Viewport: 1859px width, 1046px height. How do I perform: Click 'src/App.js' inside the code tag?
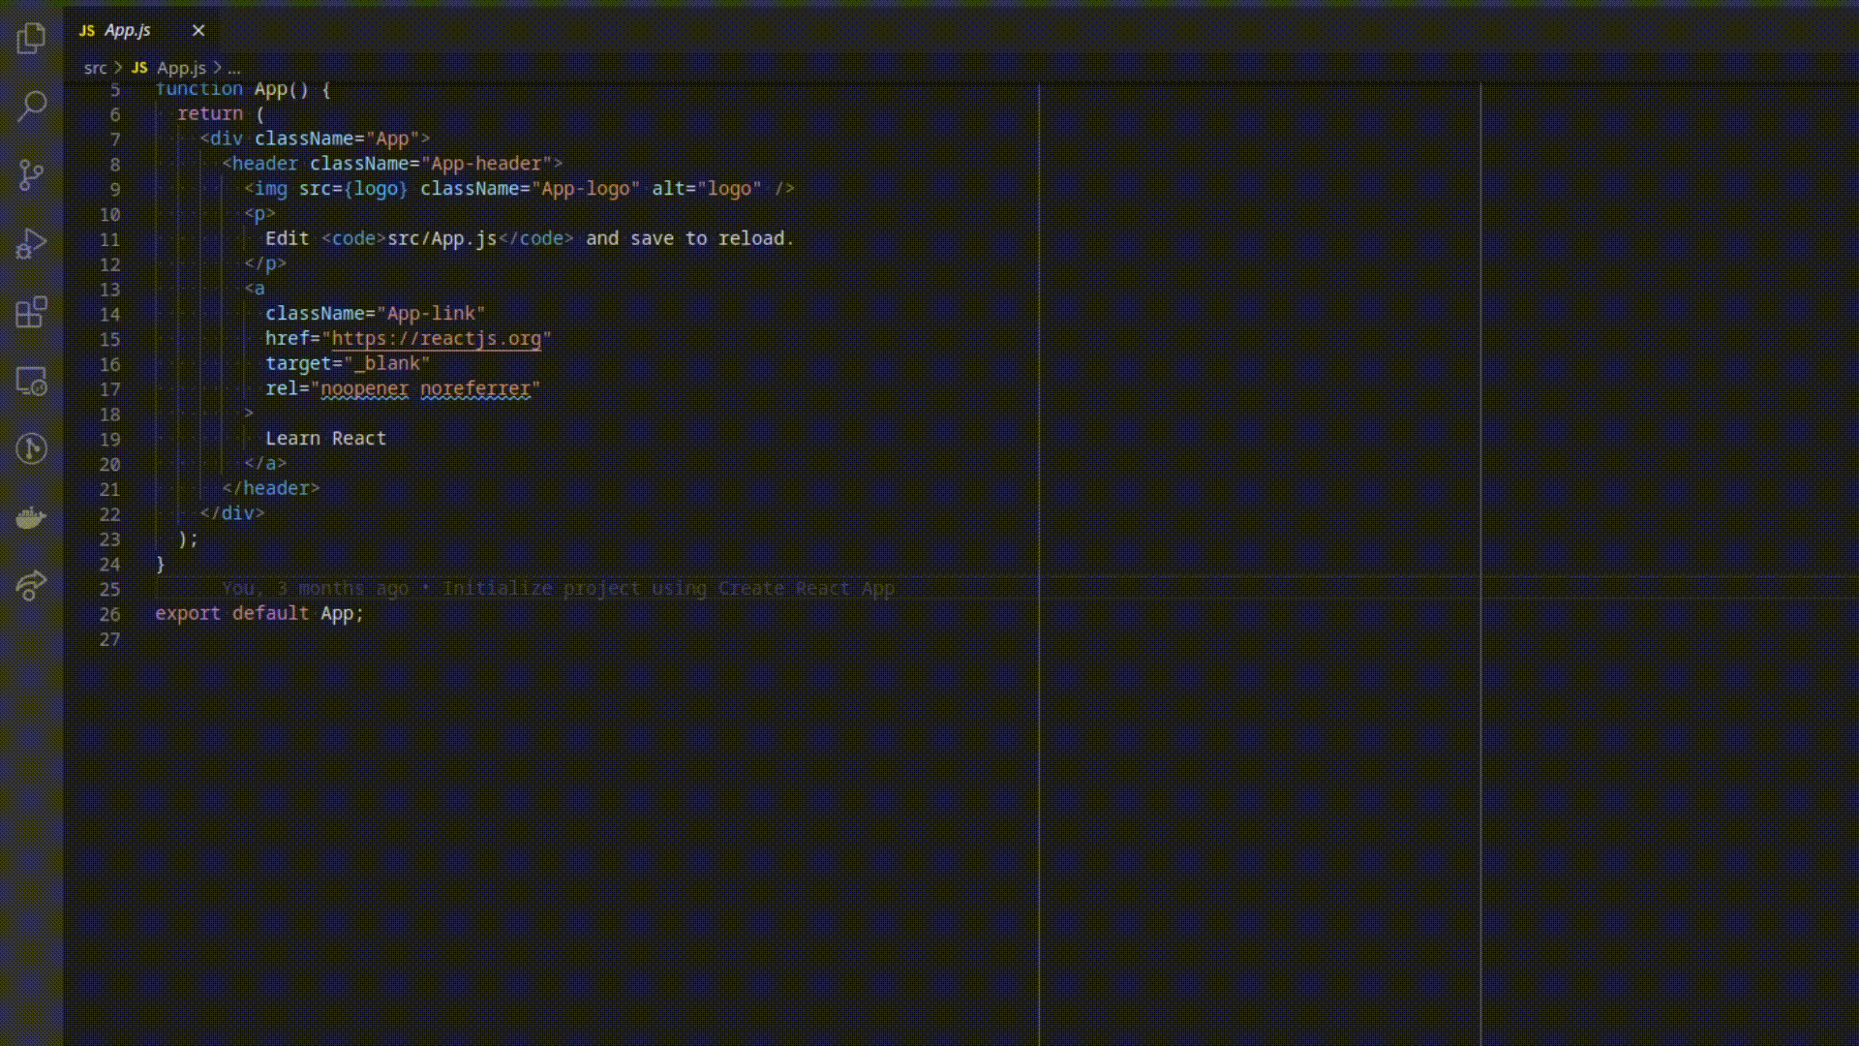click(x=442, y=239)
